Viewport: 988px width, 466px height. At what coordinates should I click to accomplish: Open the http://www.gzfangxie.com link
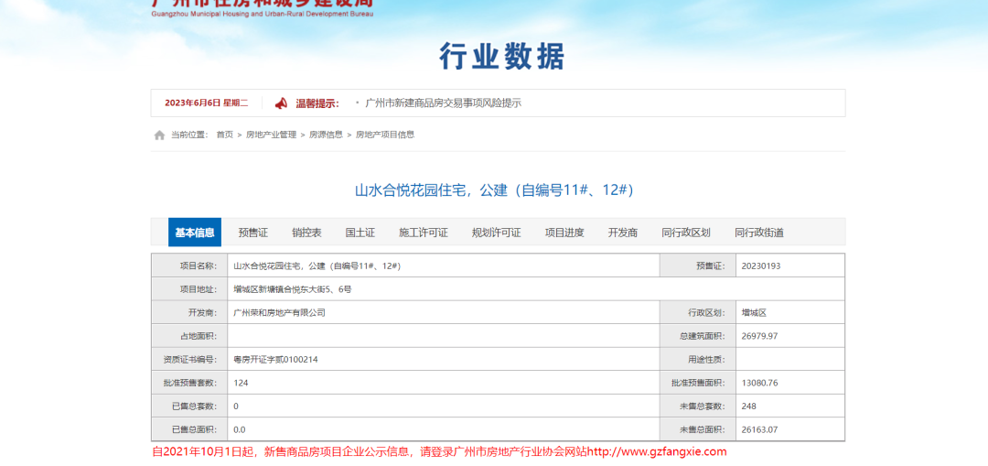(657, 451)
